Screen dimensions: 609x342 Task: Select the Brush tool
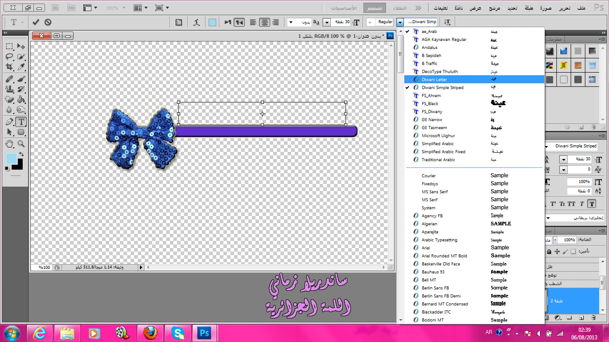(21, 79)
